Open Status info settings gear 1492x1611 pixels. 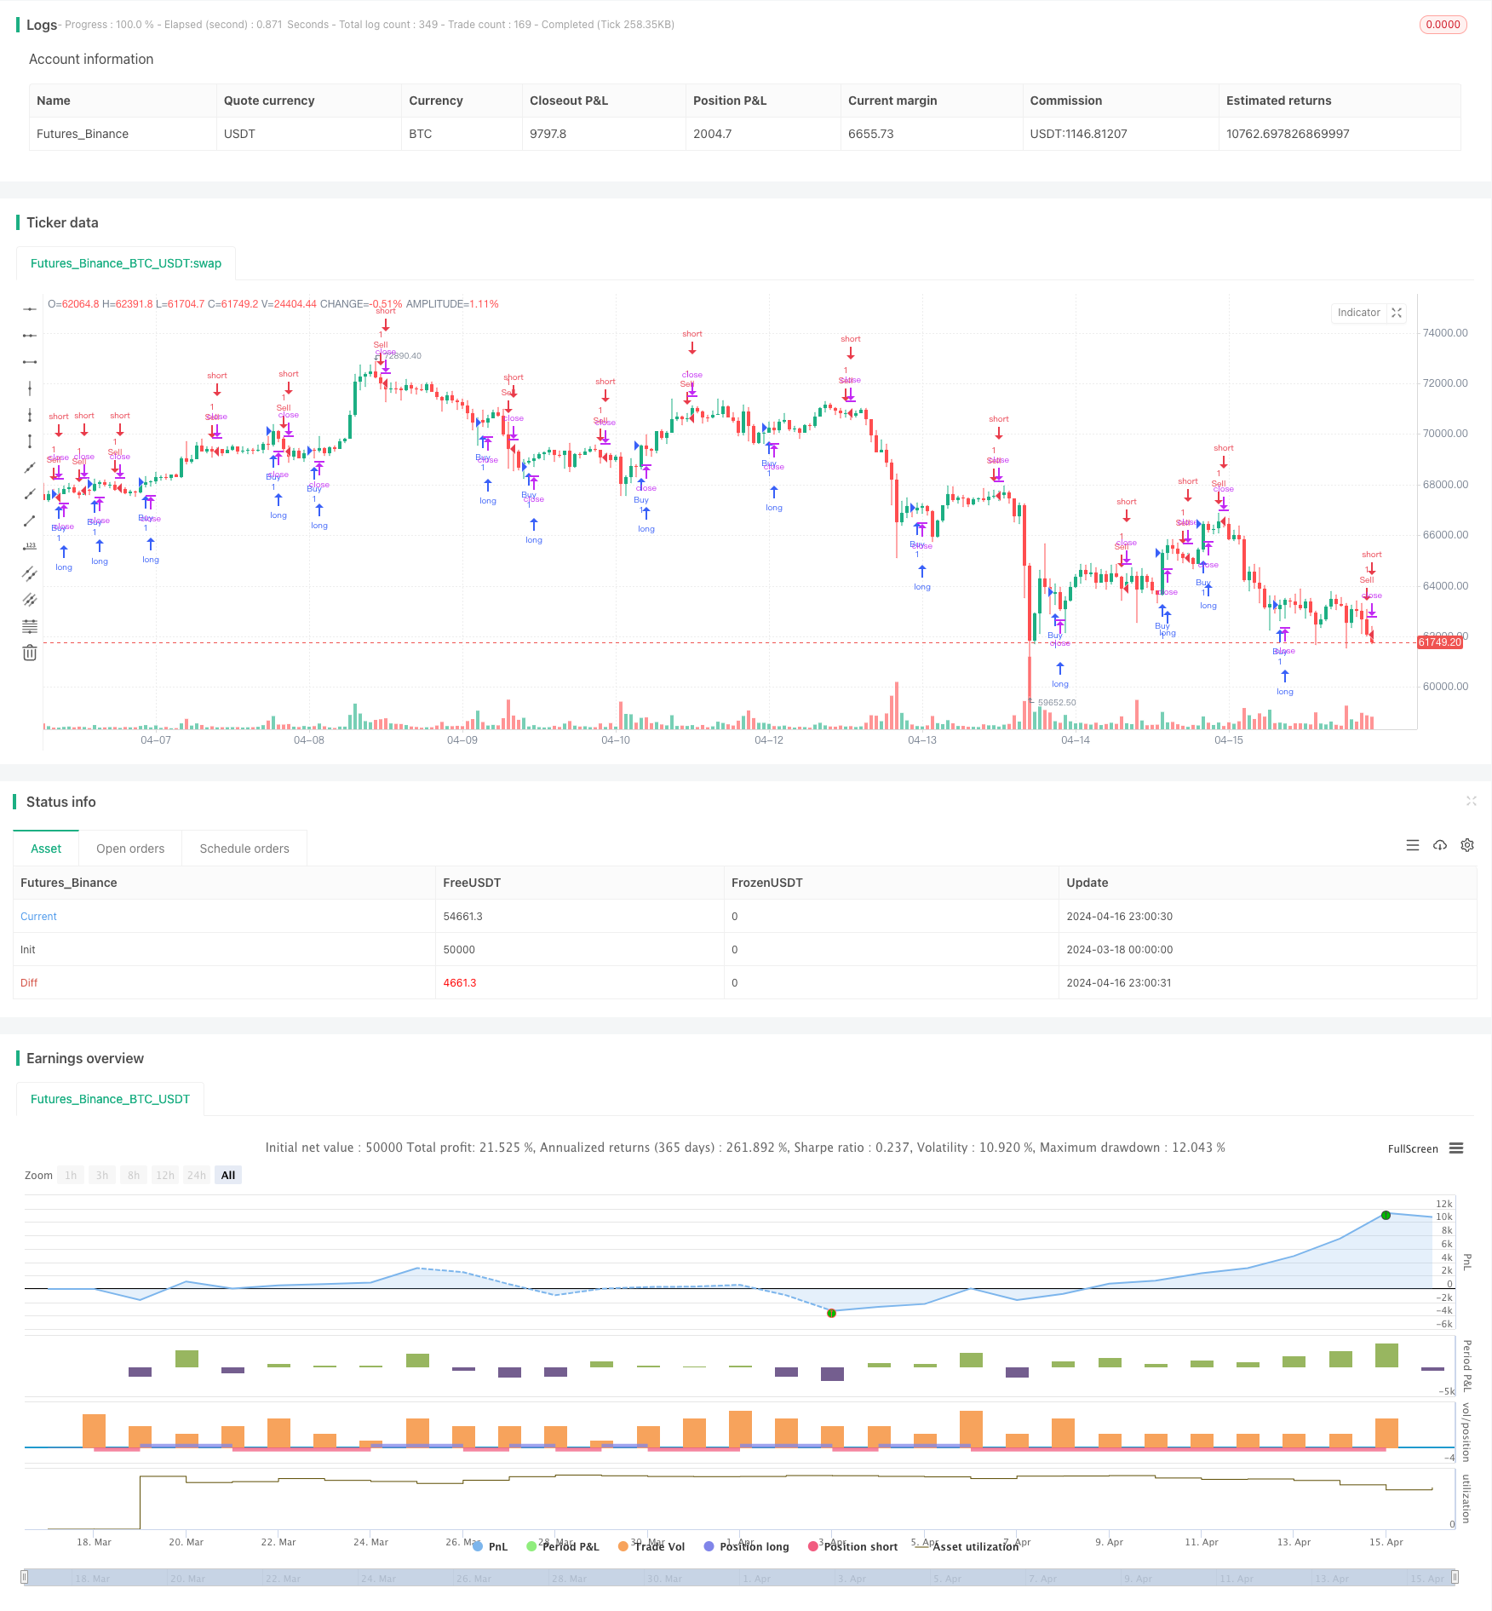tap(1467, 845)
